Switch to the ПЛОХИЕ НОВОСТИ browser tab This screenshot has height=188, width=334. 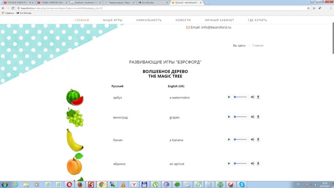18,3
